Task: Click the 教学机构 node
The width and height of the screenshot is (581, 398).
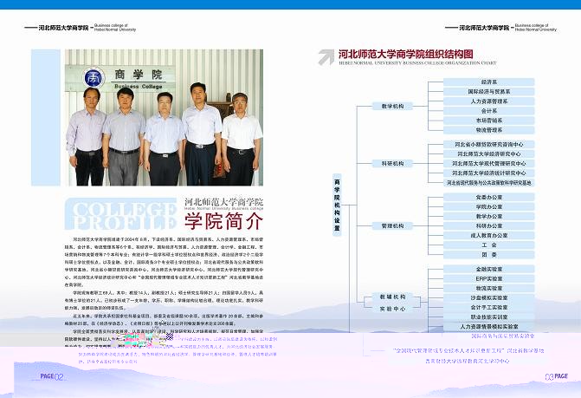Action: tap(392, 106)
